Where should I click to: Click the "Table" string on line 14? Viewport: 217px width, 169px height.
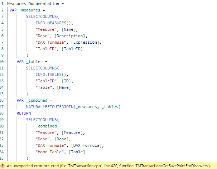44,87
